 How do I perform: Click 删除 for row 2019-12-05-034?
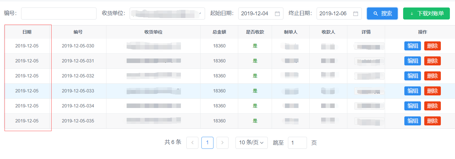(432, 106)
